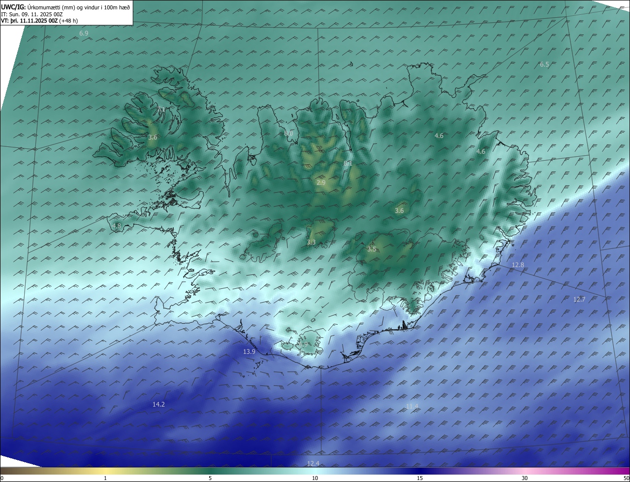Click the colour scale label 50

coord(626,478)
